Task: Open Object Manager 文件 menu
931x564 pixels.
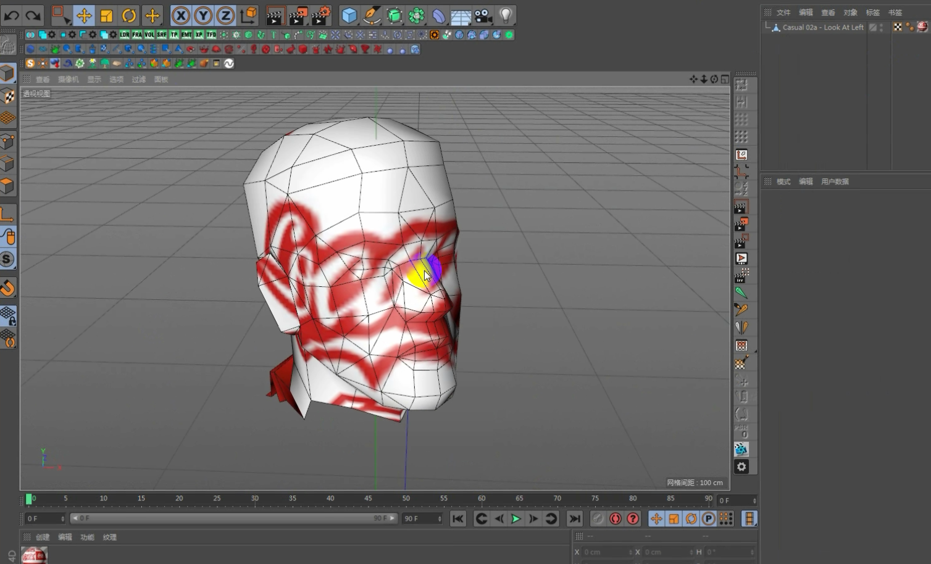Action: 783,12
